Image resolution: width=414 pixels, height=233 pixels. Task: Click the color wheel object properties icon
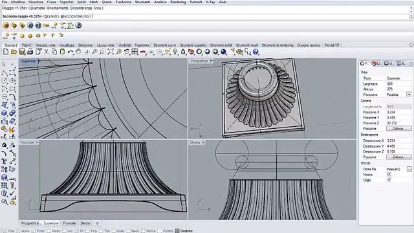[199, 52]
